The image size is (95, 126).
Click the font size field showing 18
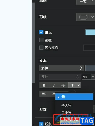87,77
